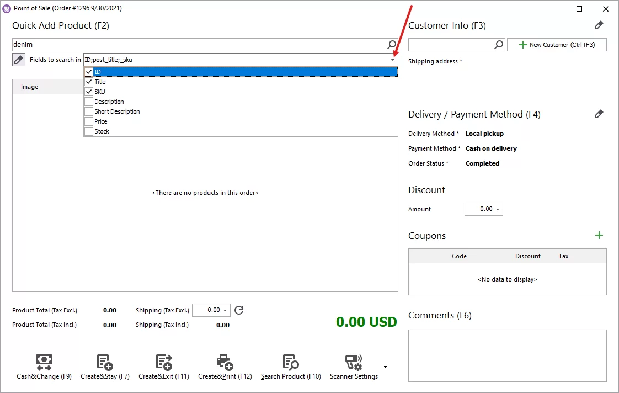Uncheck the SKU search field
The height and width of the screenshot is (393, 619).
coord(88,92)
